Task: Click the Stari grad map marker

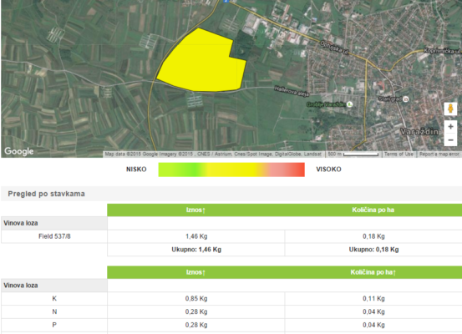Action: pos(406,99)
